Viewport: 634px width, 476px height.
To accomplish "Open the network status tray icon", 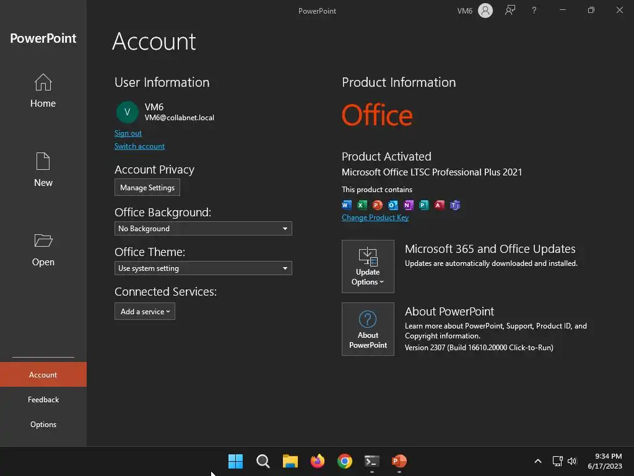I will click(x=558, y=461).
